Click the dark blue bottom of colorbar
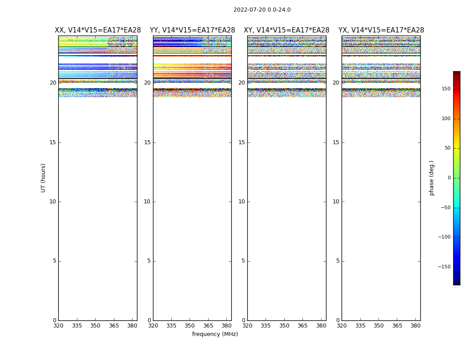Viewport: 467px width, 356px height. [x=456, y=283]
